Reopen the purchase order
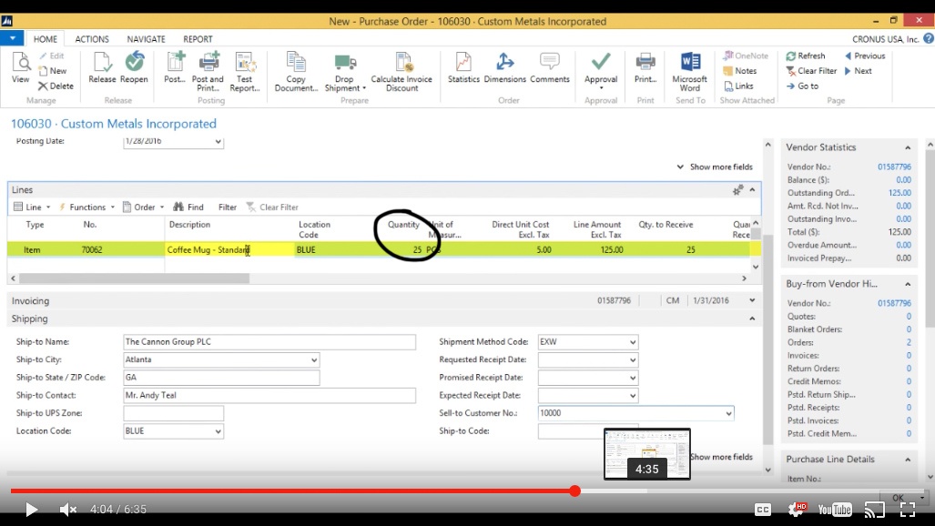 (x=134, y=67)
